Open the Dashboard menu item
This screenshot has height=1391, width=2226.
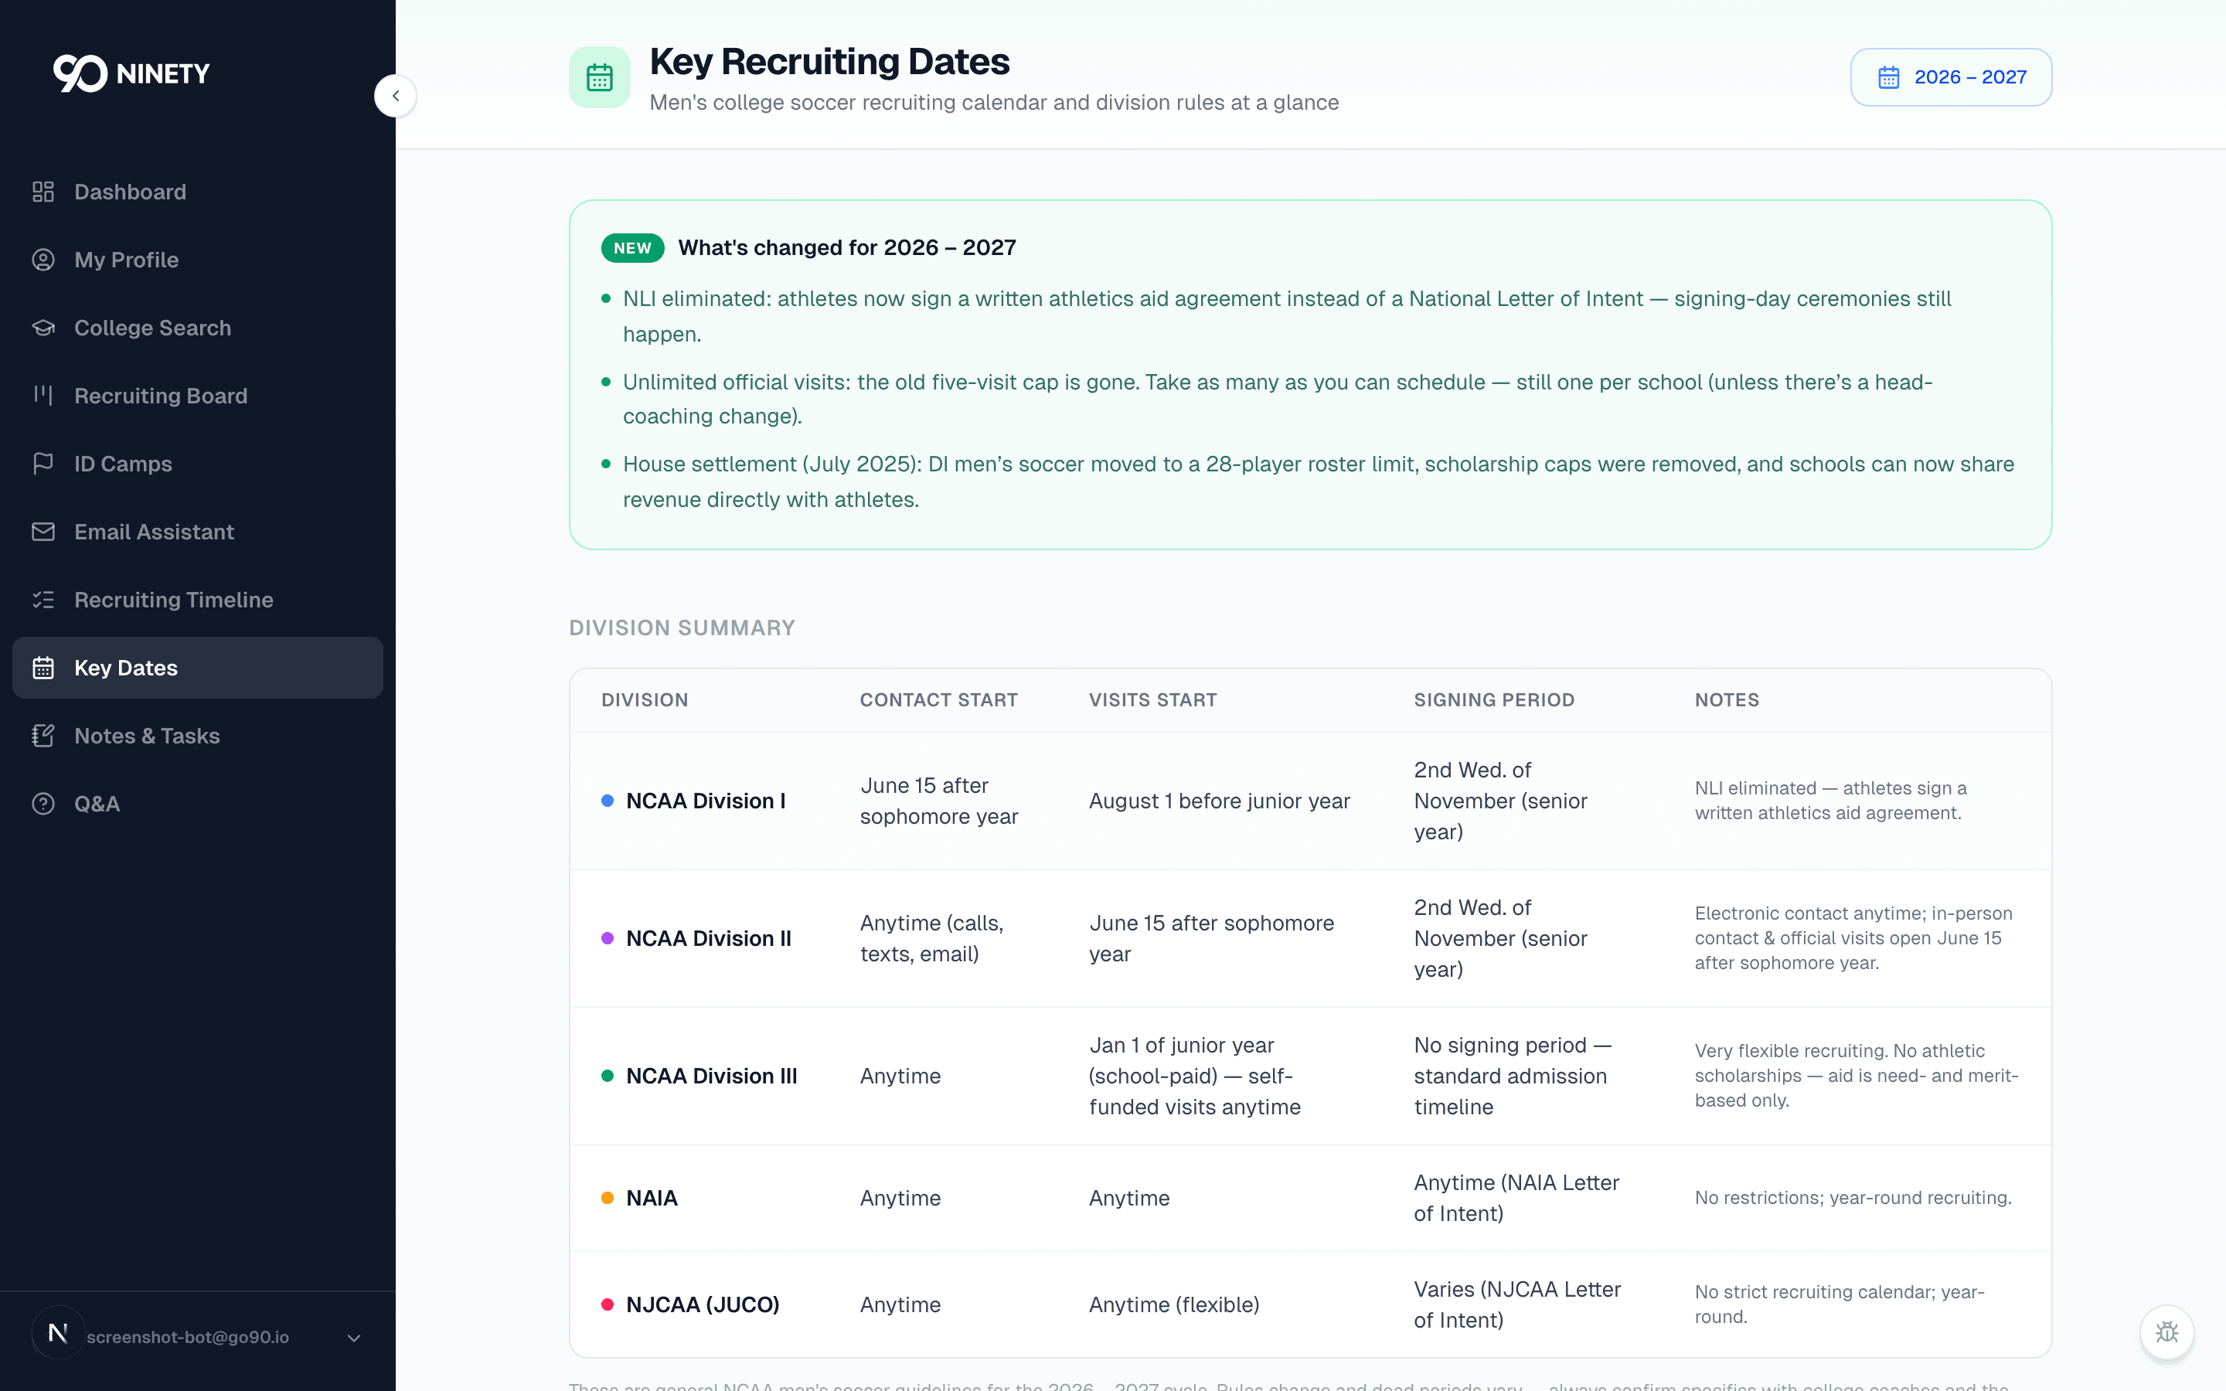[x=198, y=192]
